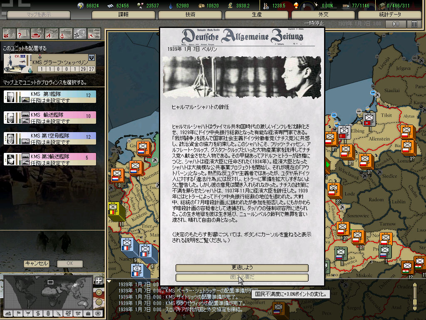Open the 生産 production tab
Viewport: 426px width, 320px height.
click(257, 15)
